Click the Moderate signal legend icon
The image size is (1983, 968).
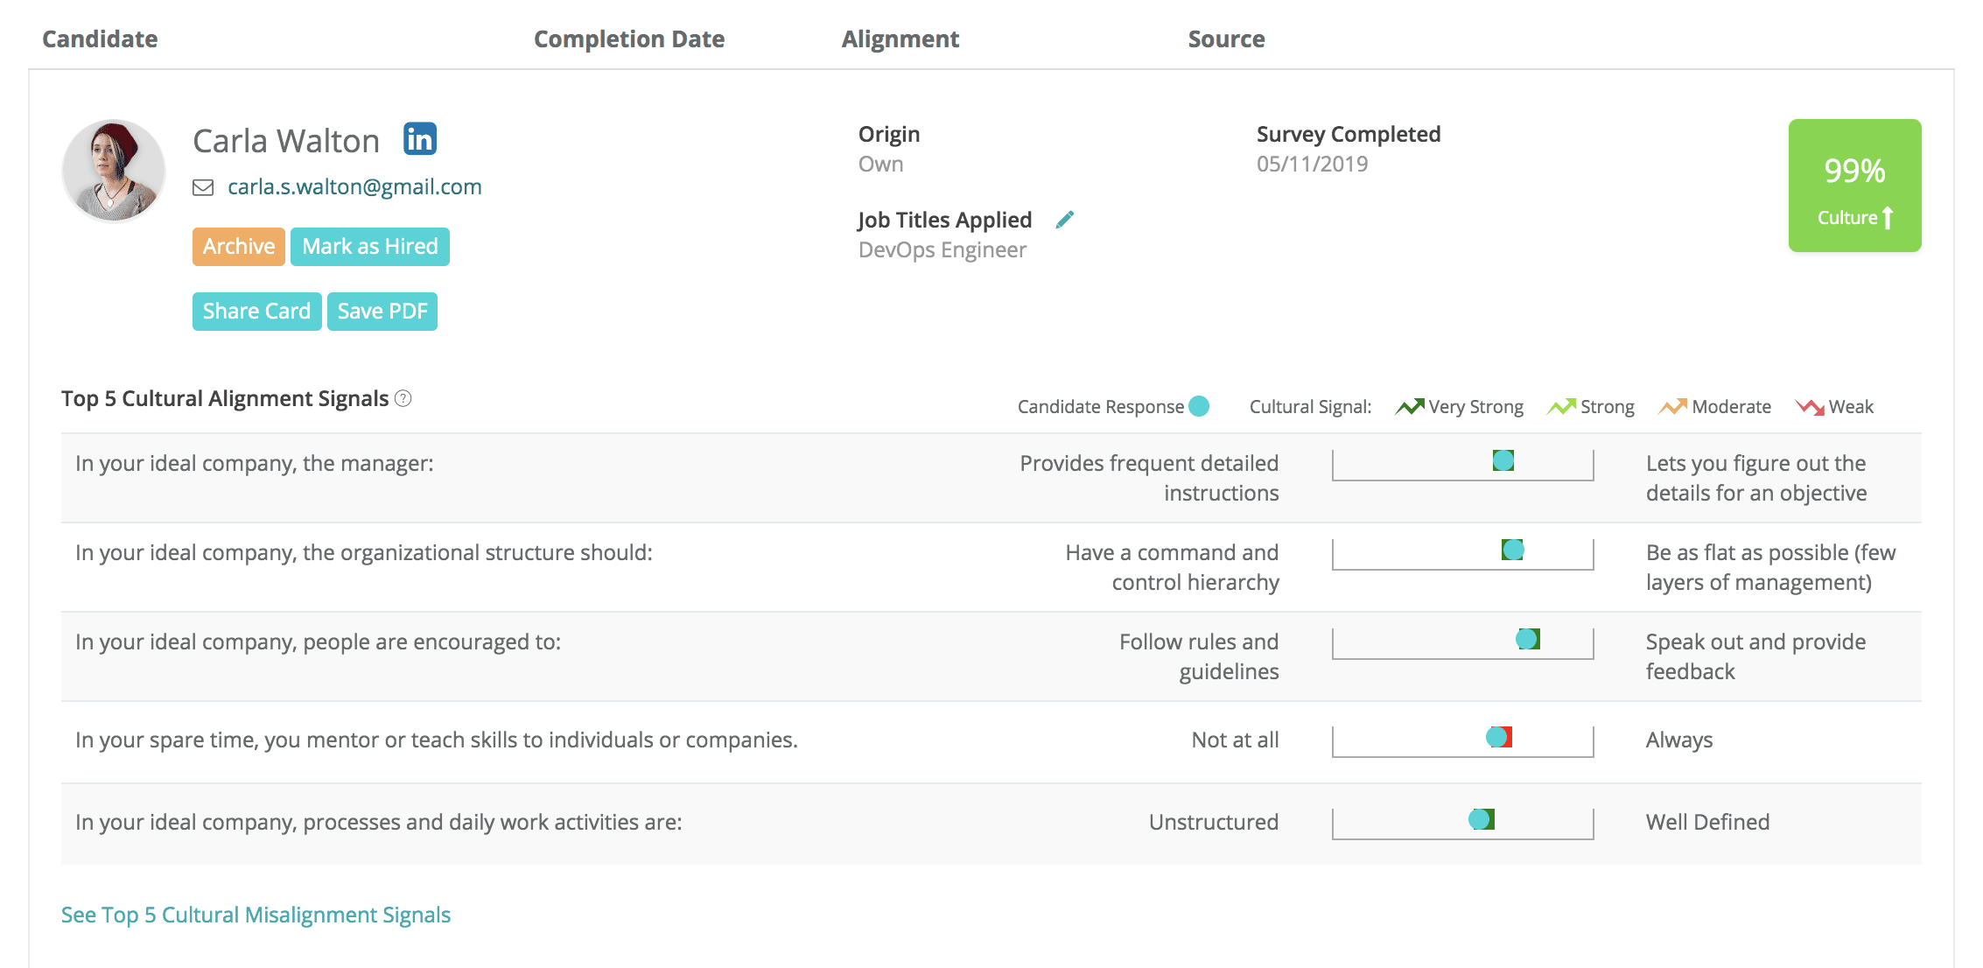[x=1672, y=407]
